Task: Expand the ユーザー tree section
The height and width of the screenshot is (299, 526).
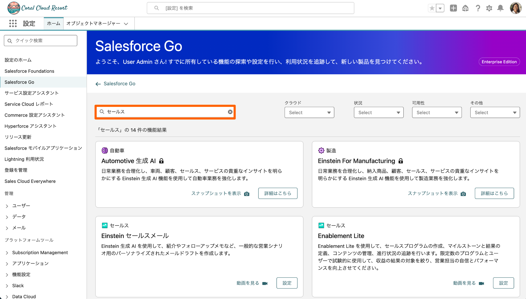Action: [x=7, y=206]
